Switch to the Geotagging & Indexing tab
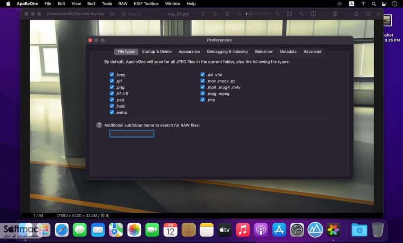Image resolution: width=403 pixels, height=243 pixels. (227, 52)
